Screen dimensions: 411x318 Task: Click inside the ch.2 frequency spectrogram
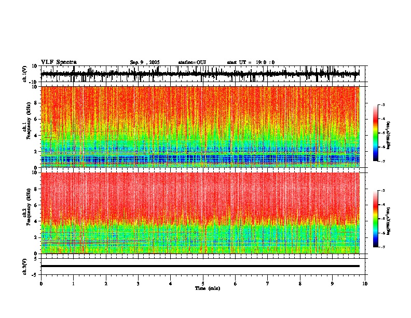tap(200, 213)
